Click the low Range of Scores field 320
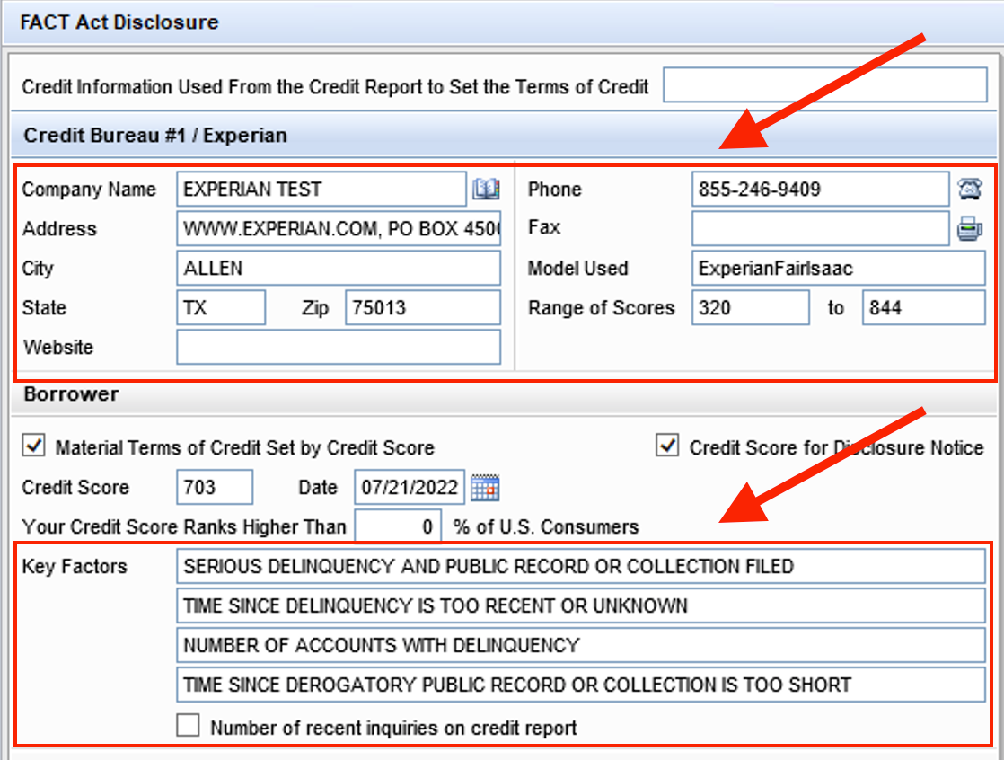 751,307
